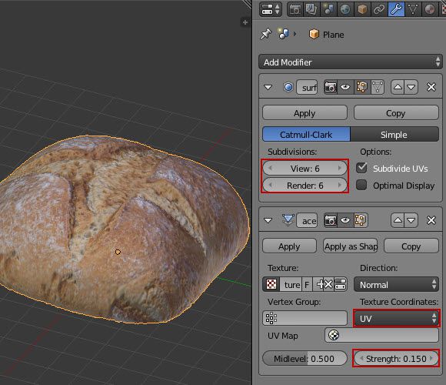446x385 pixels.
Task: Toggle Subsurf modifier viewport eye visibility
Action: pyautogui.click(x=345, y=87)
